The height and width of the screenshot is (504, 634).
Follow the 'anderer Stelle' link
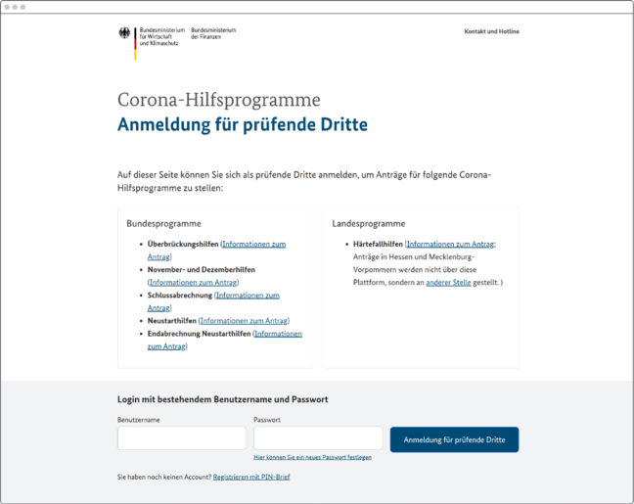click(448, 282)
